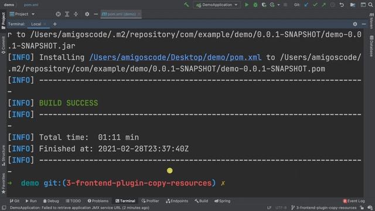This screenshot has height=211, width=375.
Task: Open Terminal panel gear settings
Action: click(x=355, y=24)
